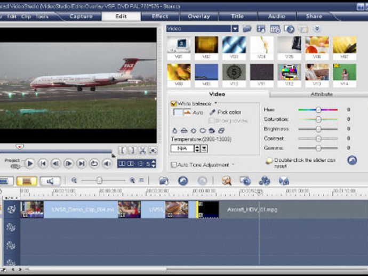The height and width of the screenshot is (276, 368).
Task: Open the Title step tab
Action: (237, 17)
